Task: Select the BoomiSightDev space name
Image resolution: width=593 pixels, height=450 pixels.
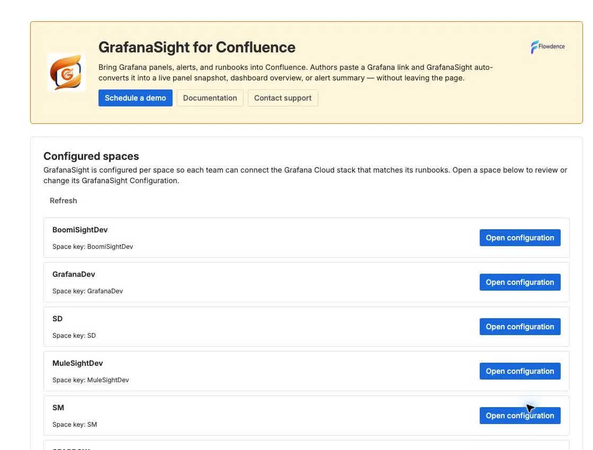Action: tap(80, 230)
